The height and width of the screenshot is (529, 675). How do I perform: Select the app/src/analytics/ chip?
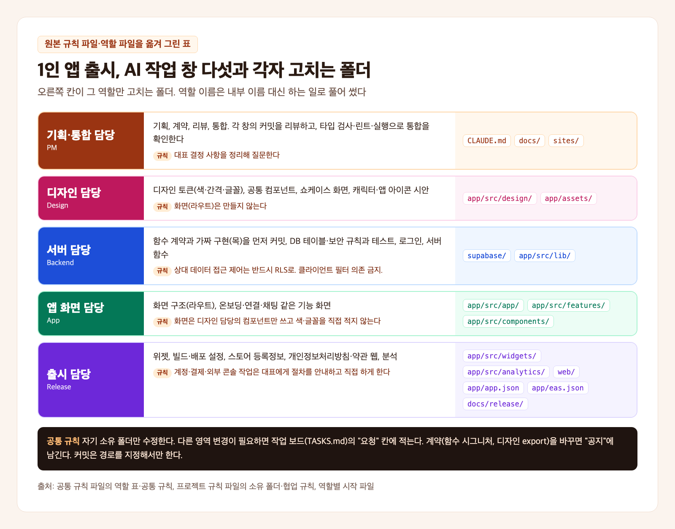point(506,372)
